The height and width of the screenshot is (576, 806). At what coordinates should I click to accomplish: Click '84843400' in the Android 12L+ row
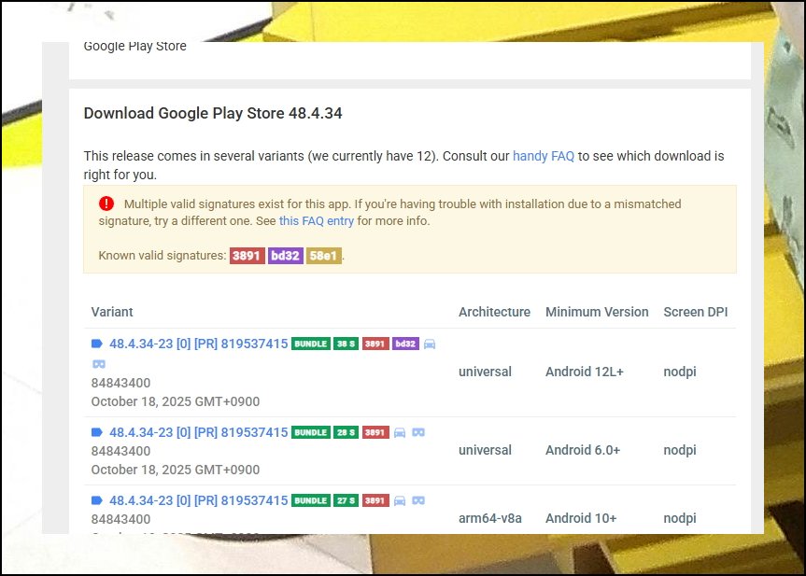pyautogui.click(x=120, y=383)
